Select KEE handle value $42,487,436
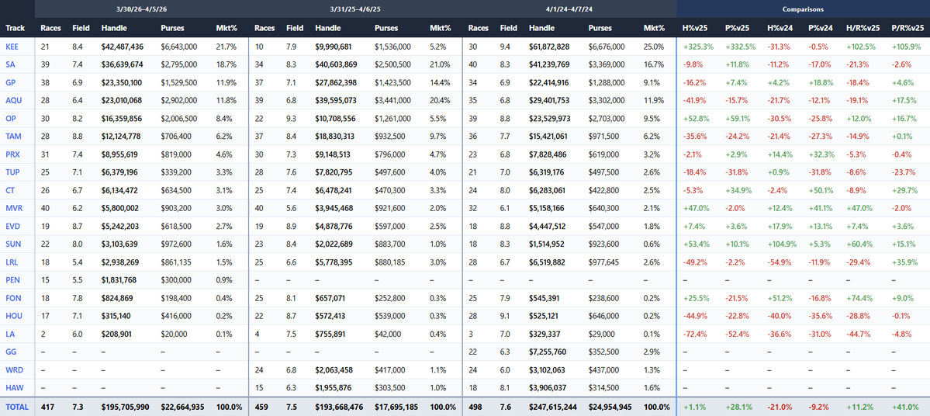The image size is (930, 416). [123, 47]
